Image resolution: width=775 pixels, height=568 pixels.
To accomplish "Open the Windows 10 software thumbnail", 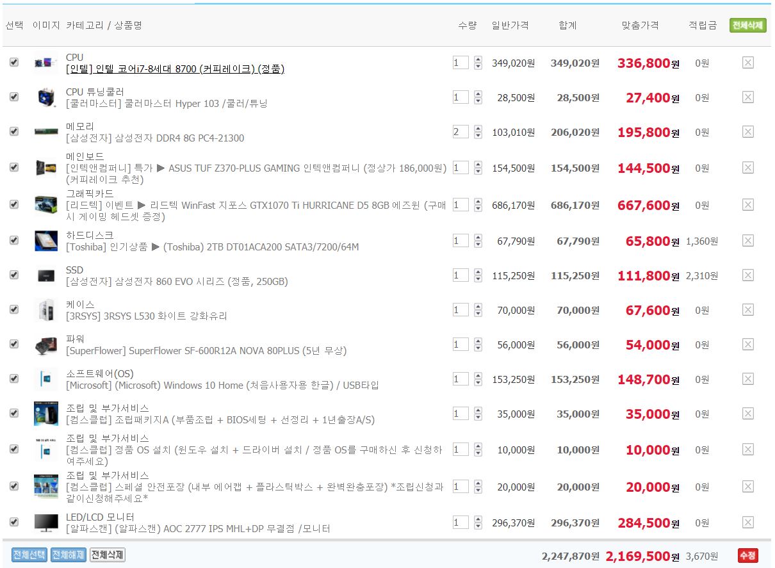I will tap(46, 379).
